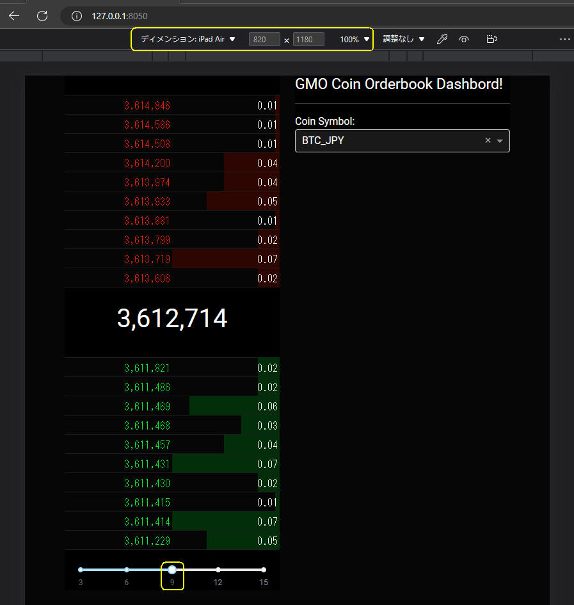
Task: Click bid price 3,611,414
Action: click(147, 522)
